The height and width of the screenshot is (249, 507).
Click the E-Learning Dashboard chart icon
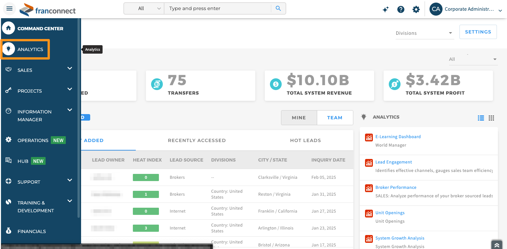pos(369,137)
